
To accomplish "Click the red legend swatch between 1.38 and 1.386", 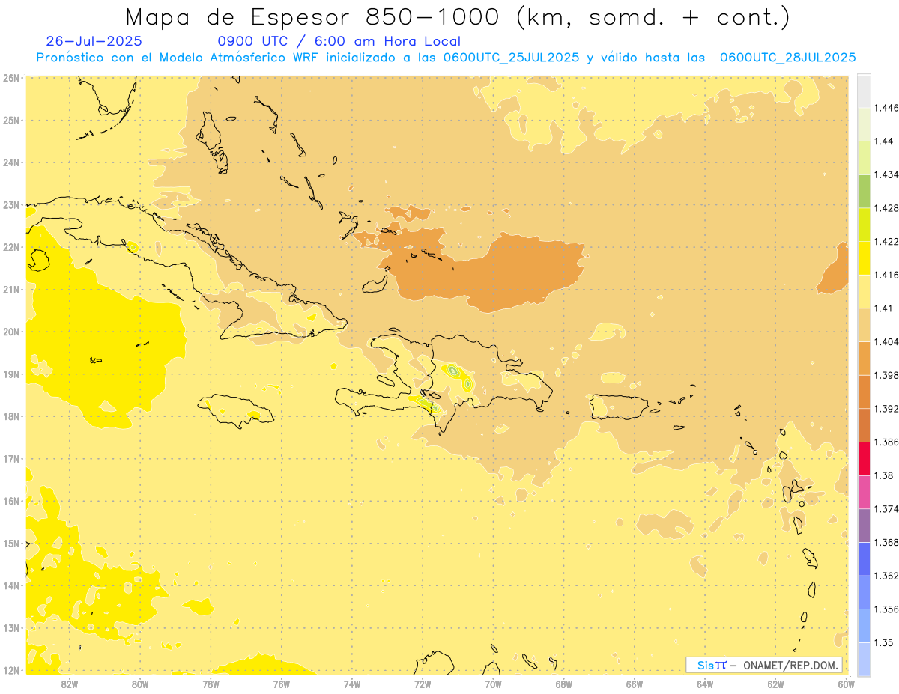I will [x=864, y=458].
